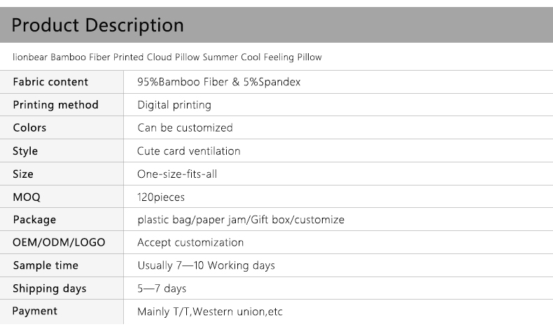This screenshot has width=553, height=329.
Task: Click the Mainly T/T, Western union text
Action: [x=210, y=311]
